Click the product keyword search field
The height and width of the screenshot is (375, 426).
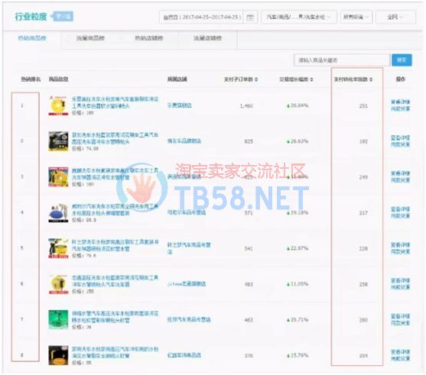pyautogui.click(x=342, y=60)
